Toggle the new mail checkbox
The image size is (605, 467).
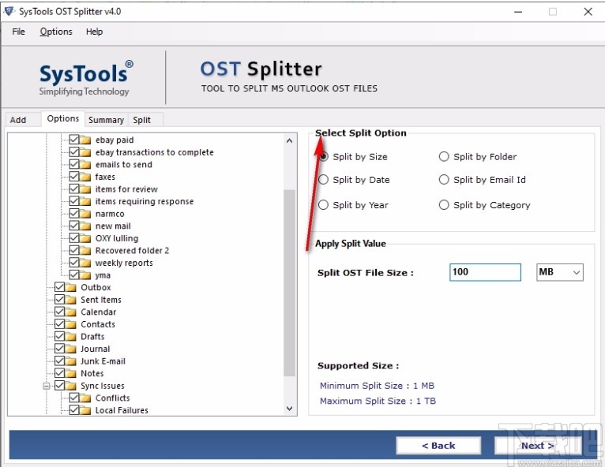(x=74, y=226)
